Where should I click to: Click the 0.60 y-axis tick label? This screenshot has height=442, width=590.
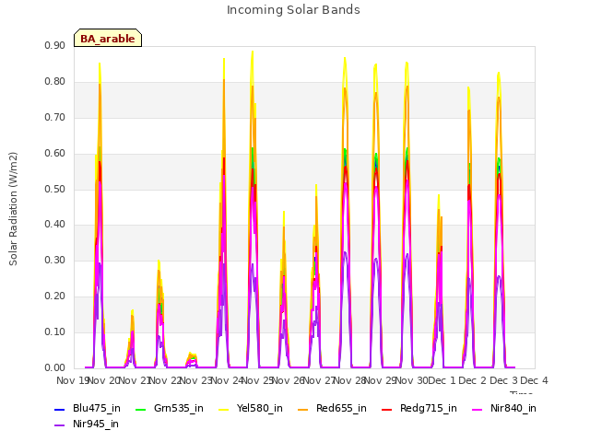pyautogui.click(x=55, y=153)
